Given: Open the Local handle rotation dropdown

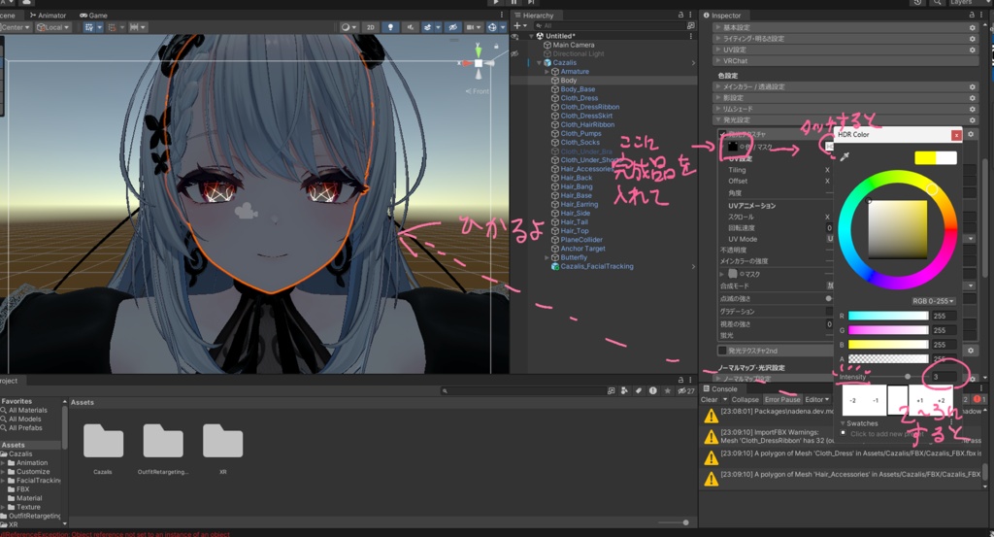Looking at the screenshot, I should click(x=52, y=27).
